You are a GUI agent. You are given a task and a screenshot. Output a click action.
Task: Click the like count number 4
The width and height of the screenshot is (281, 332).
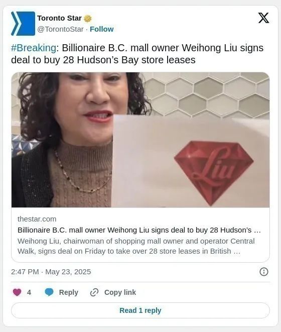tap(29, 293)
